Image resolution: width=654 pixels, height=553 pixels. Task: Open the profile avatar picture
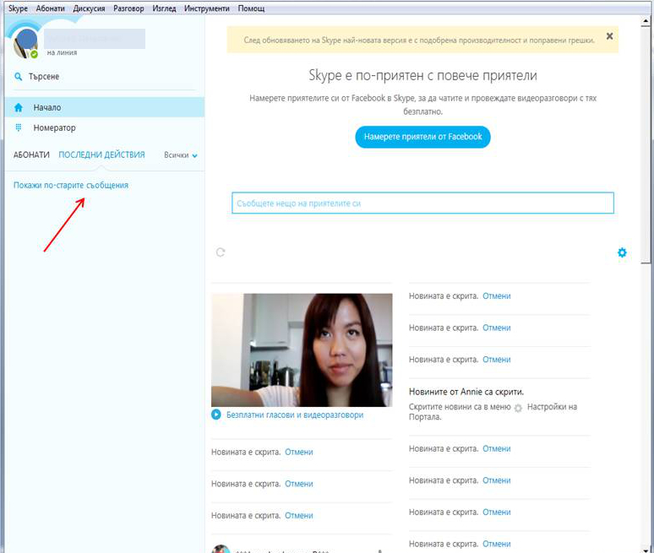tap(25, 43)
